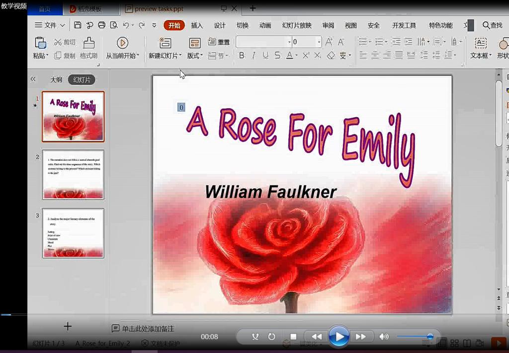The height and width of the screenshot is (353, 509).
Task: Click the format painter (格式刷) icon
Action: point(88,43)
